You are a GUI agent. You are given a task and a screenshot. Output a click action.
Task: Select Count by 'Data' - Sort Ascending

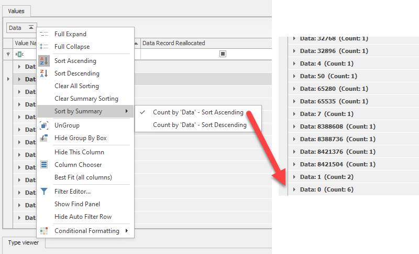click(199, 112)
